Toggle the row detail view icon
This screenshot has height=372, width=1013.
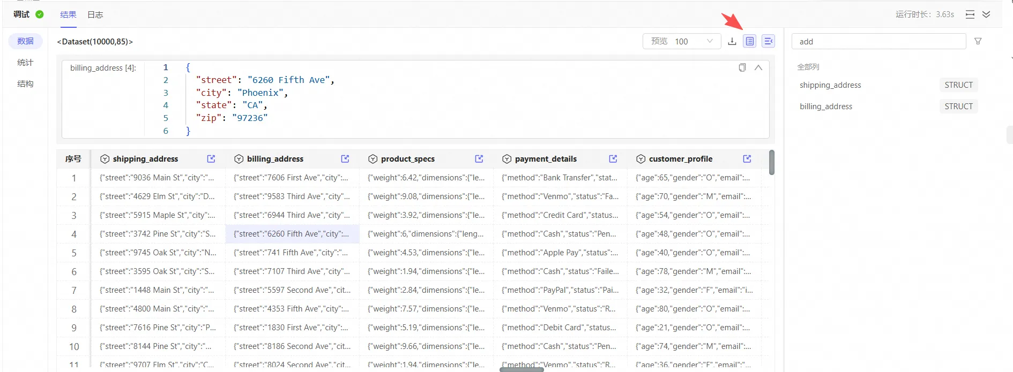pos(750,41)
